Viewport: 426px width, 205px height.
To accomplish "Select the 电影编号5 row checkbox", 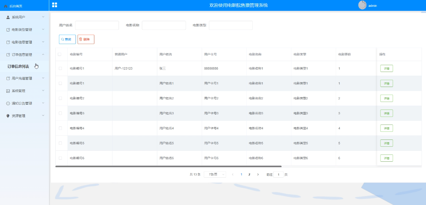I will tap(60, 143).
